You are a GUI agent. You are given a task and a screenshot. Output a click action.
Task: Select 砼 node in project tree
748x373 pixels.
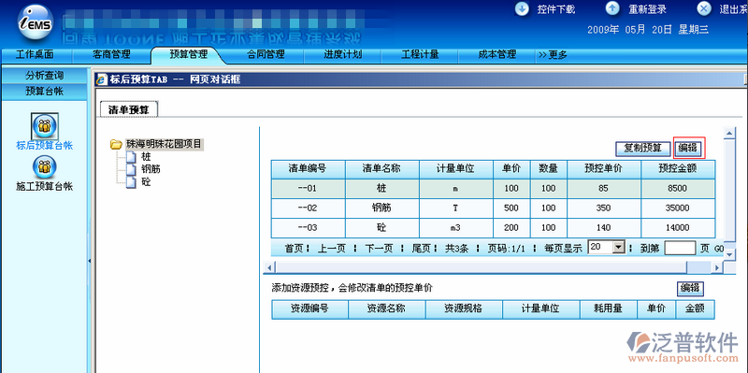pos(146,181)
